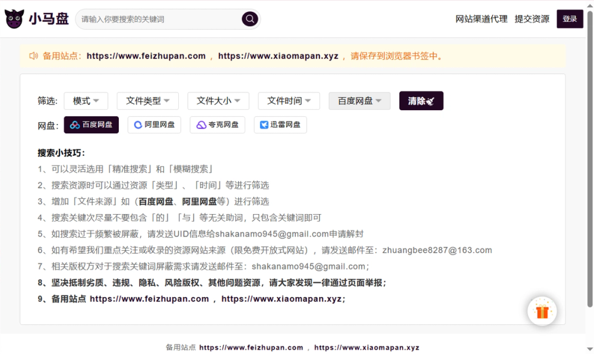The image size is (594, 354).
Task: Select the 阿里网盘 cloud icon
Action: [x=137, y=125]
